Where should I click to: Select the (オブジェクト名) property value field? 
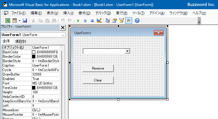[x=45, y=48]
